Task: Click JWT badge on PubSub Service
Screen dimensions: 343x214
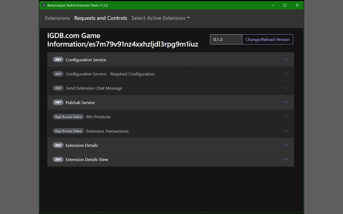Action: 58,102
